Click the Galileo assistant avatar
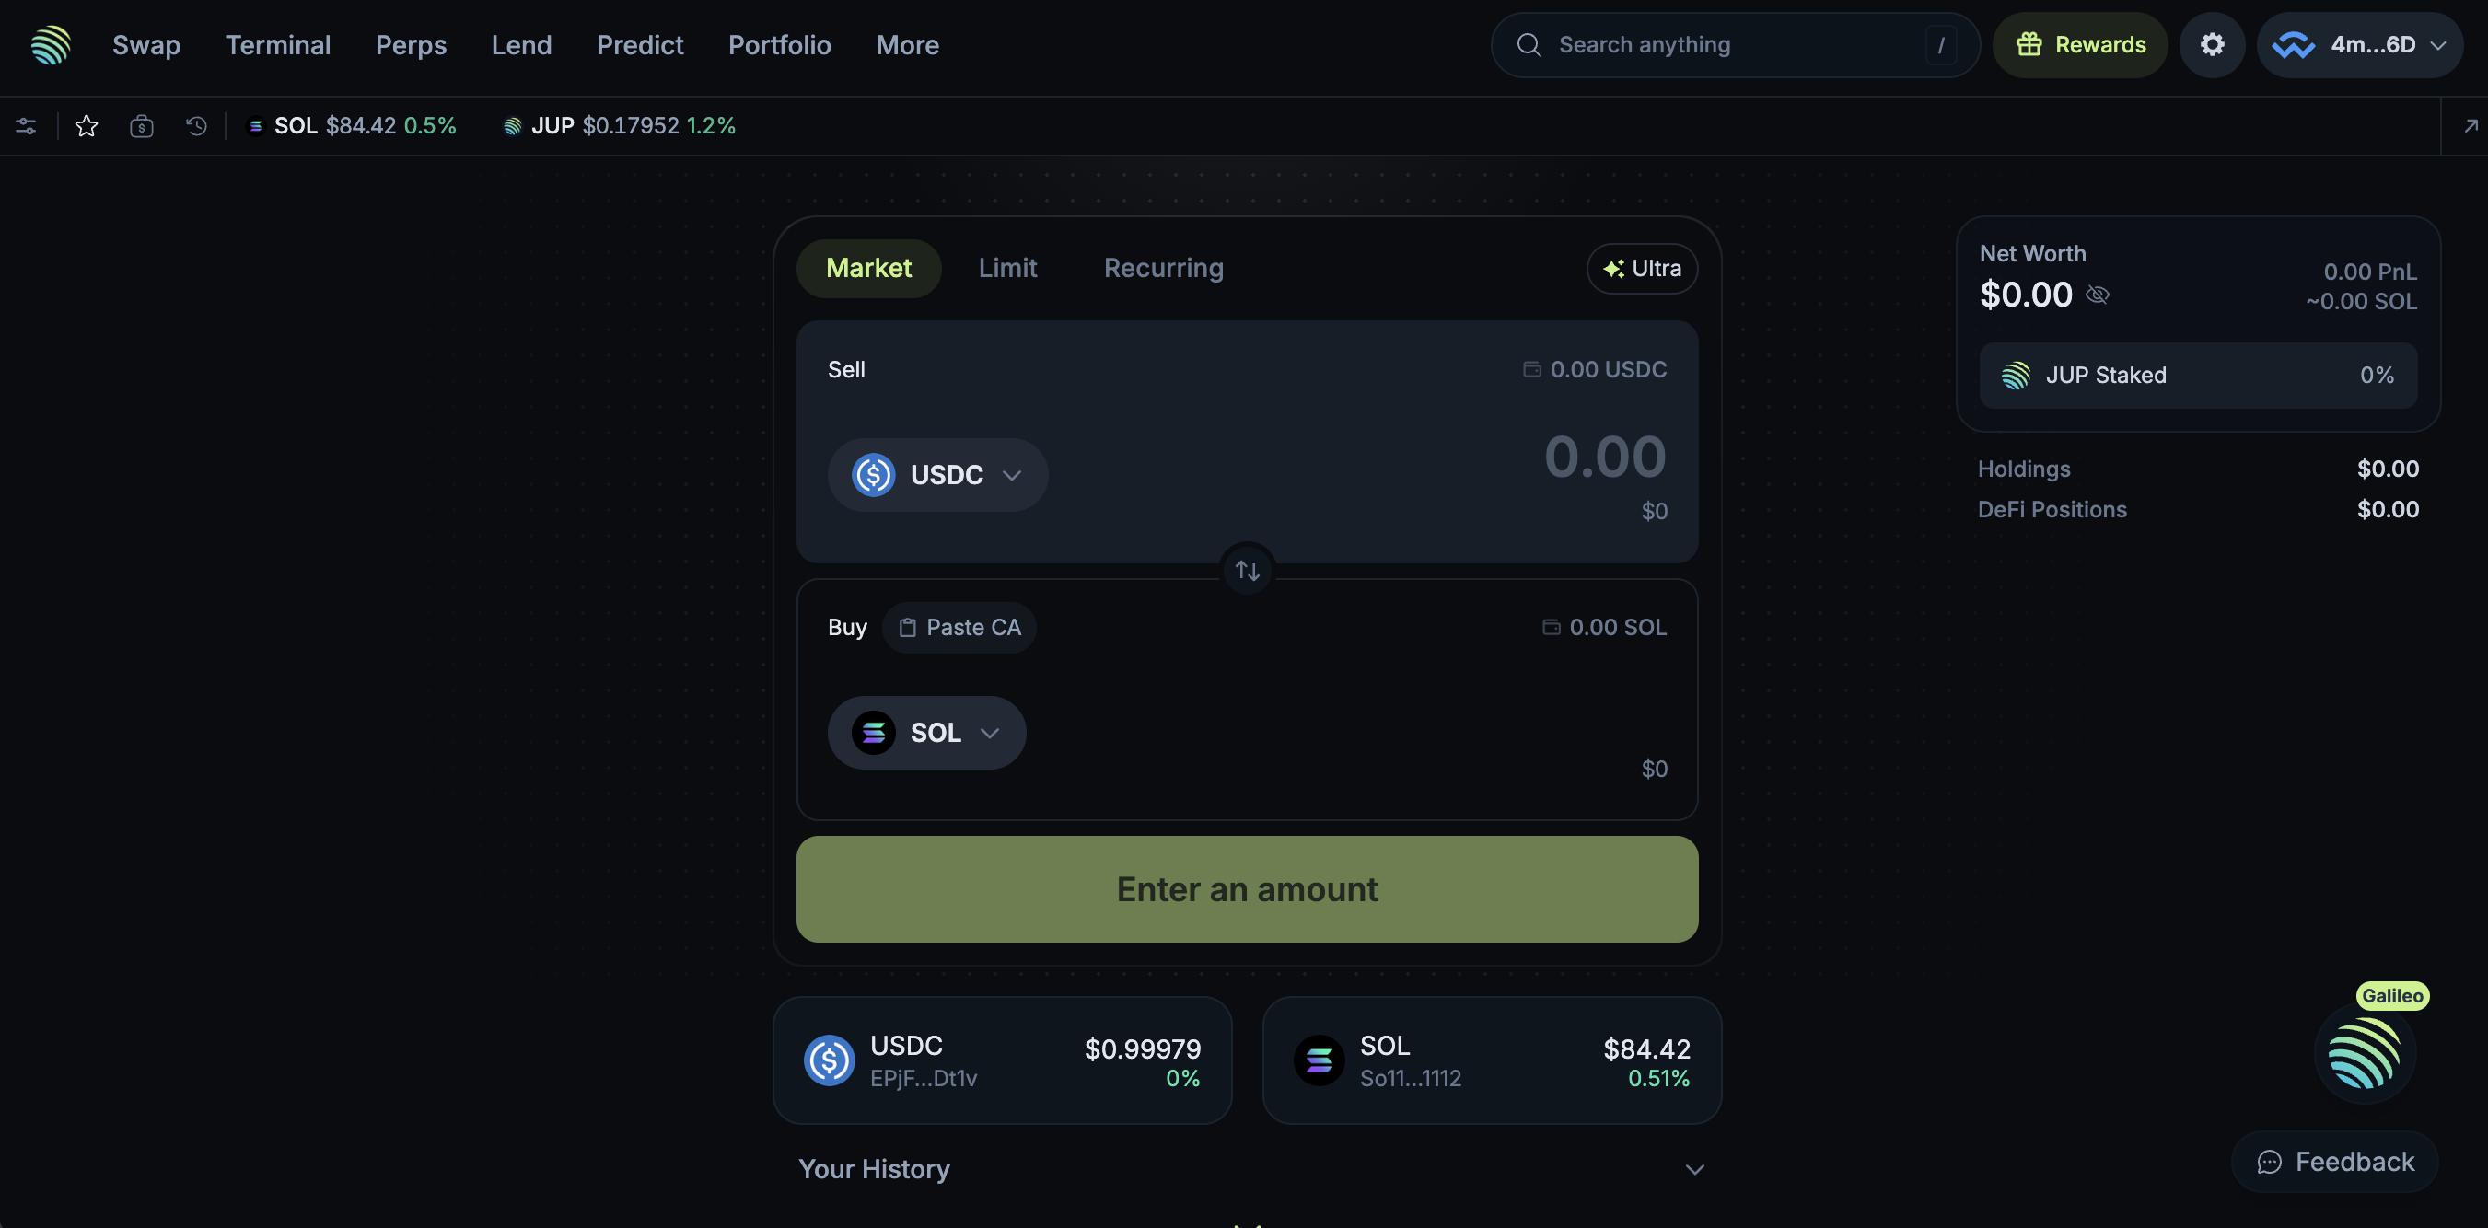2488x1228 pixels. 2365,1053
